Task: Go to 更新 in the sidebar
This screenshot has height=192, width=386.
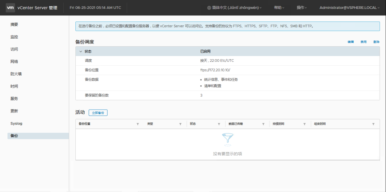Action: point(14,111)
